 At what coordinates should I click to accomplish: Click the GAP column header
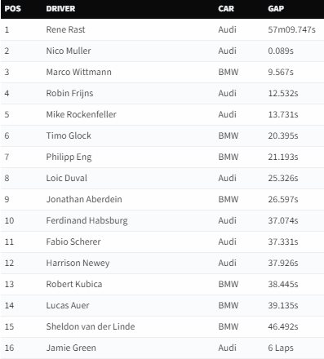coord(276,9)
